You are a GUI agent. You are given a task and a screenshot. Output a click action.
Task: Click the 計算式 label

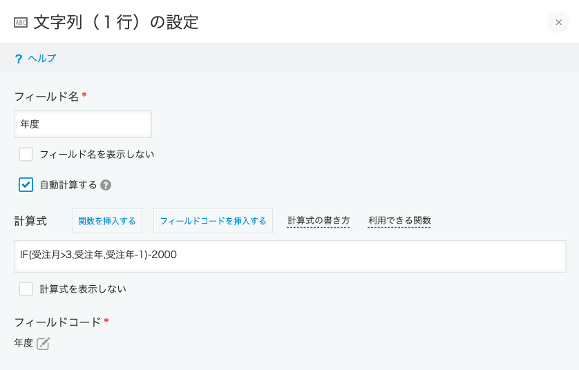(30, 222)
